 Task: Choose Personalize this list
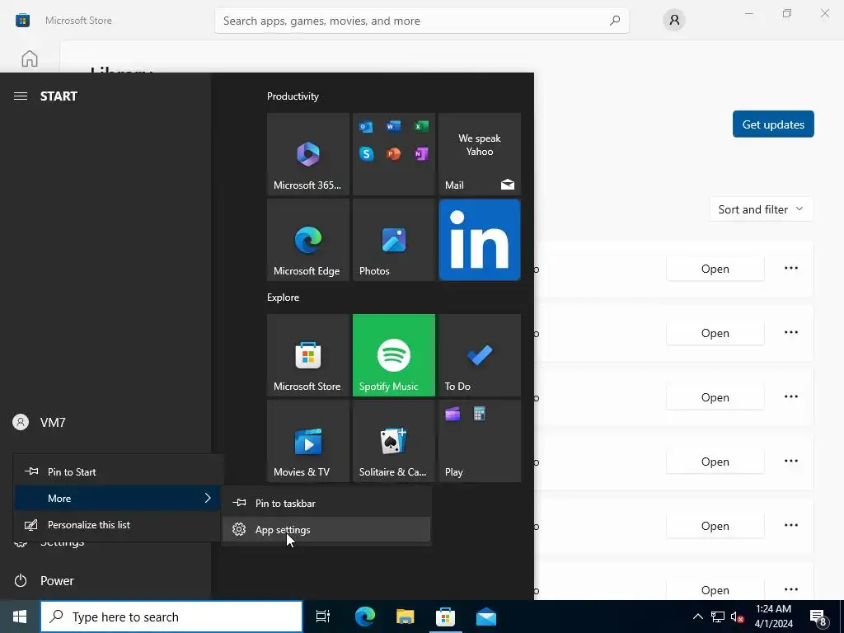[x=119, y=524]
